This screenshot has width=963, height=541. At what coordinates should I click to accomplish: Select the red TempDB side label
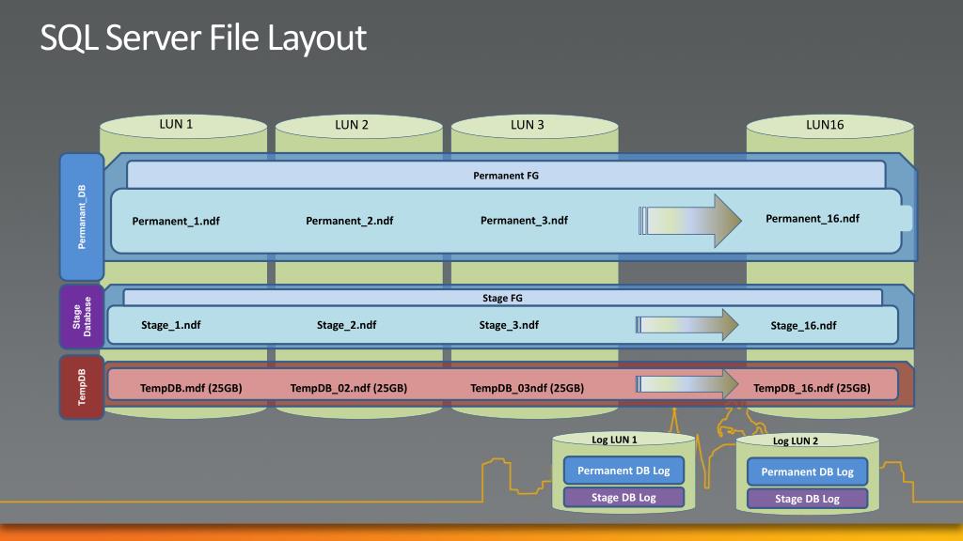(82, 386)
